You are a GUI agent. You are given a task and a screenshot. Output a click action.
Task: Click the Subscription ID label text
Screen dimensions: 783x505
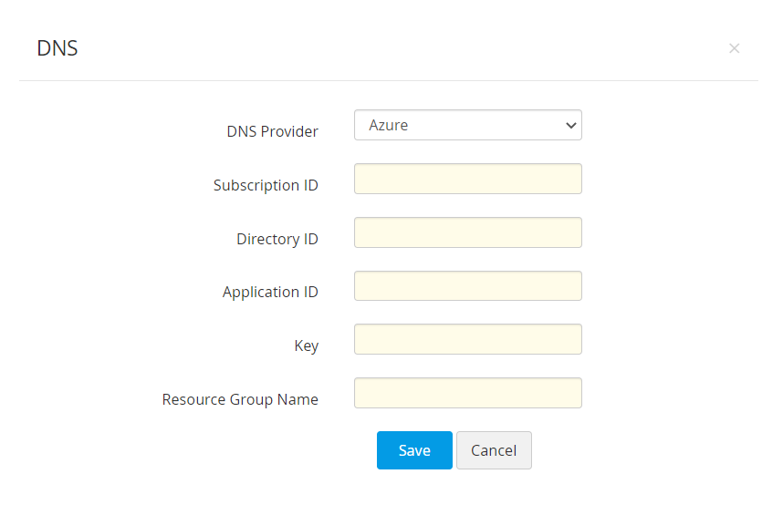[266, 185]
